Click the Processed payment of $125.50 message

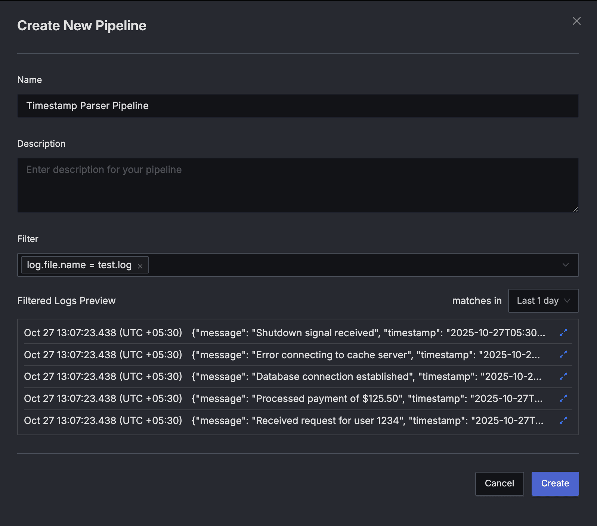coord(367,399)
